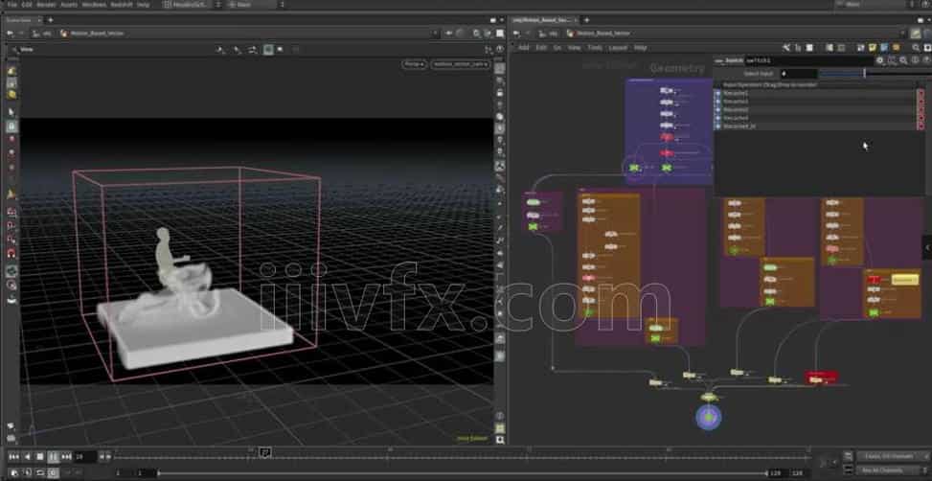Jump to the first frame

tap(13, 457)
